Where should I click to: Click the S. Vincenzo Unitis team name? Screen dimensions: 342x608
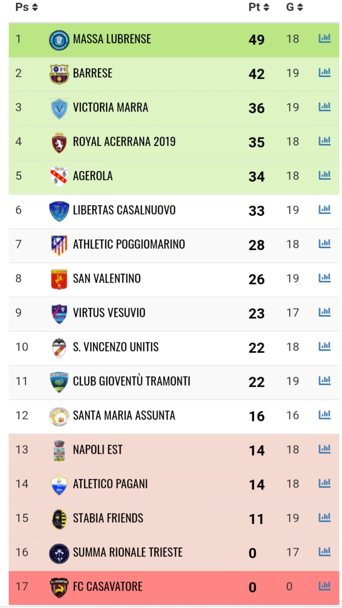(x=116, y=347)
